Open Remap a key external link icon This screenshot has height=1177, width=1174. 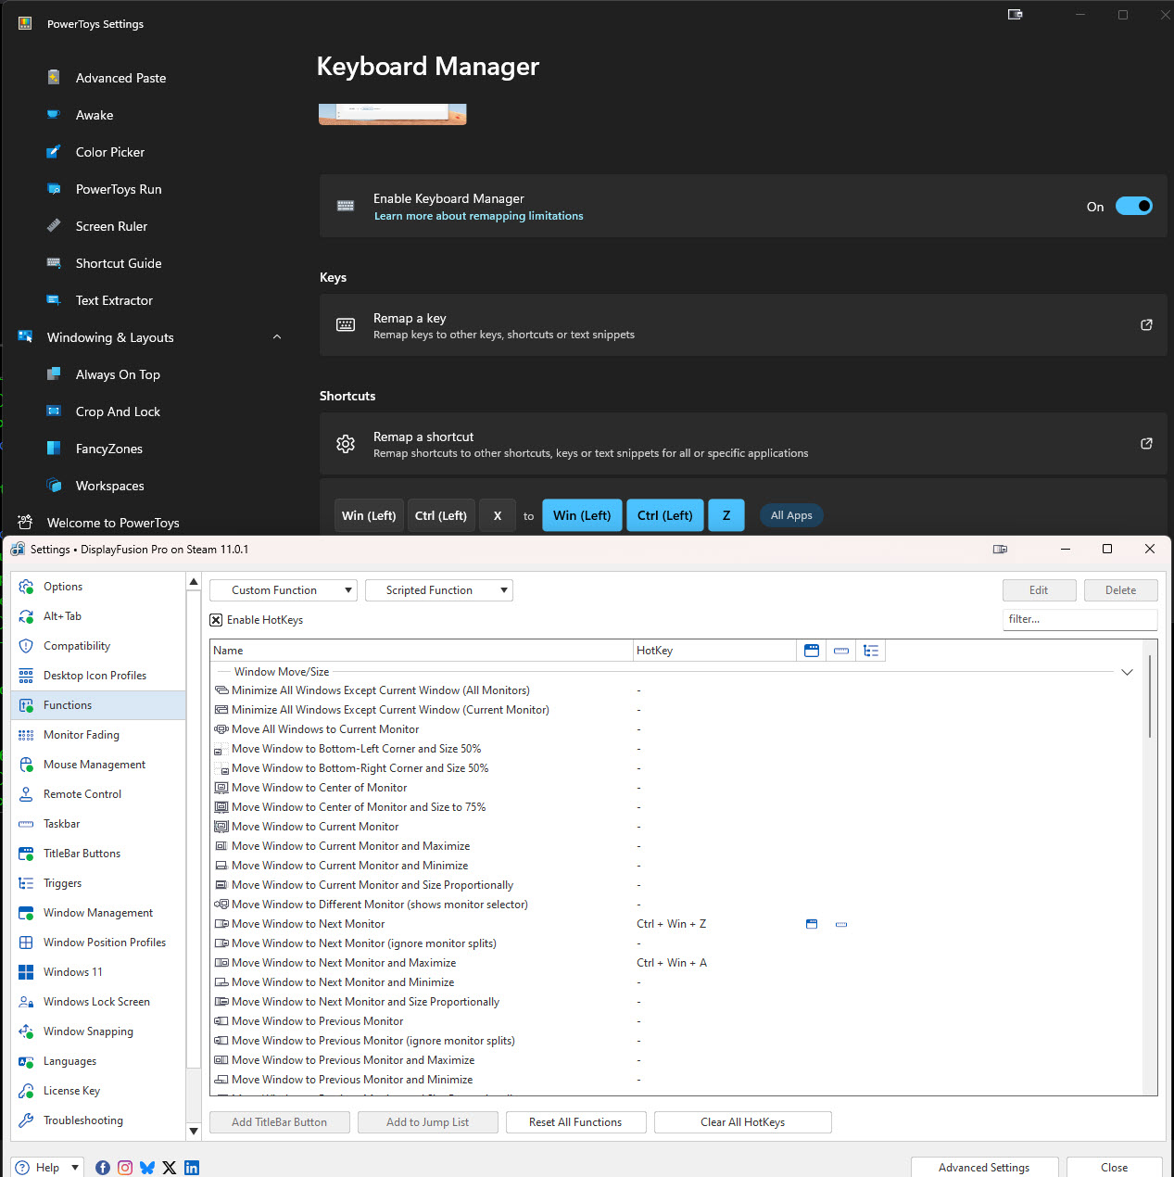click(1146, 325)
